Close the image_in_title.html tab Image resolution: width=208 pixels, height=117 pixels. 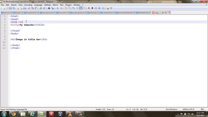(169, 13)
